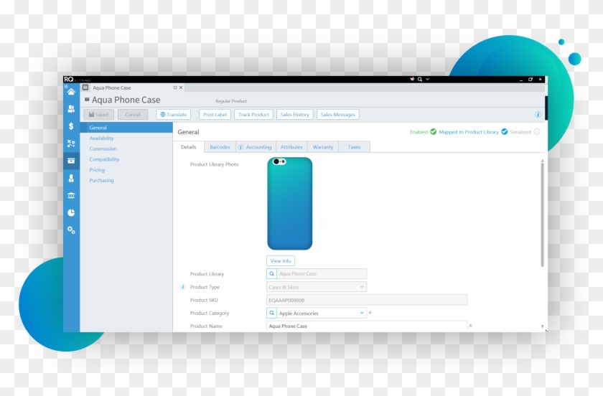
Task: Click the Print Label button
Action: coord(215,115)
